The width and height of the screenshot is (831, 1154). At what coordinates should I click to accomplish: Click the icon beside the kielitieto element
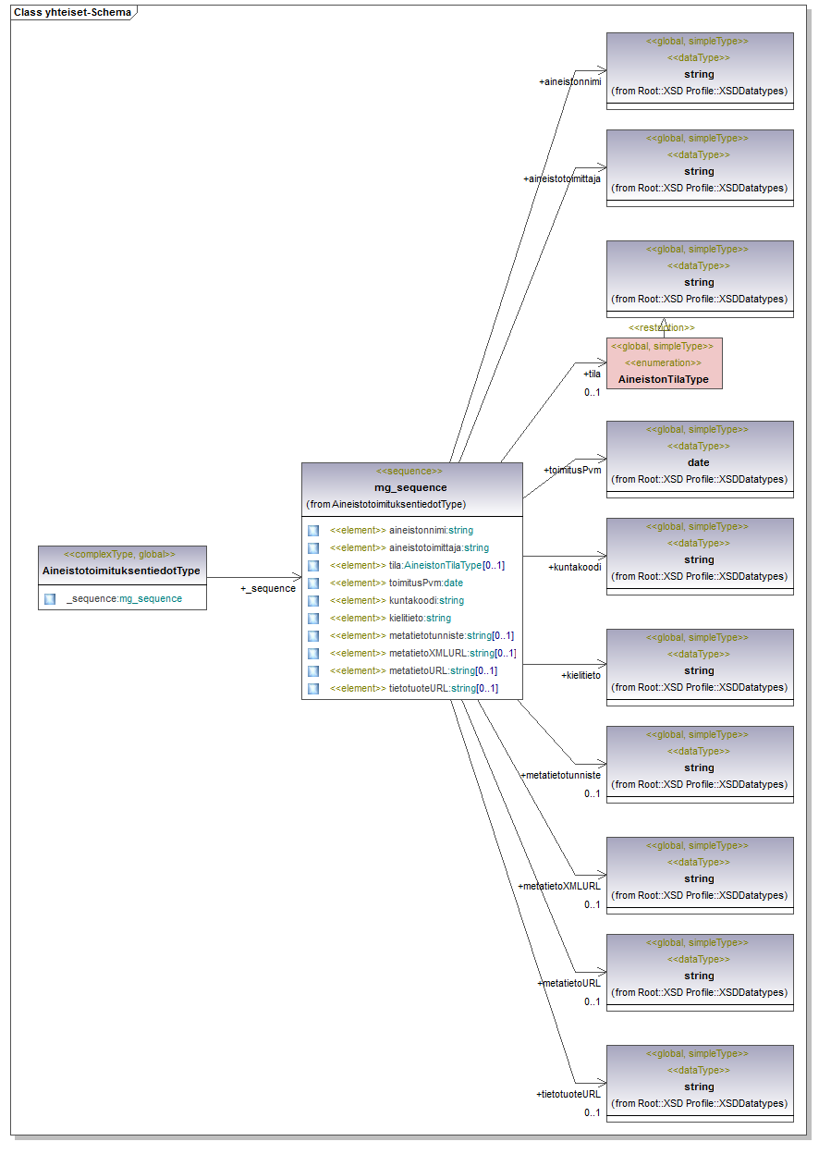pyautogui.click(x=313, y=619)
